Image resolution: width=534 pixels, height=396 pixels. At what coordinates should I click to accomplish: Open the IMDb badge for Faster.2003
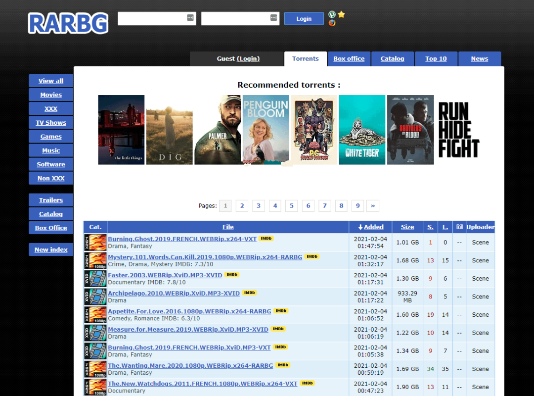[231, 275]
